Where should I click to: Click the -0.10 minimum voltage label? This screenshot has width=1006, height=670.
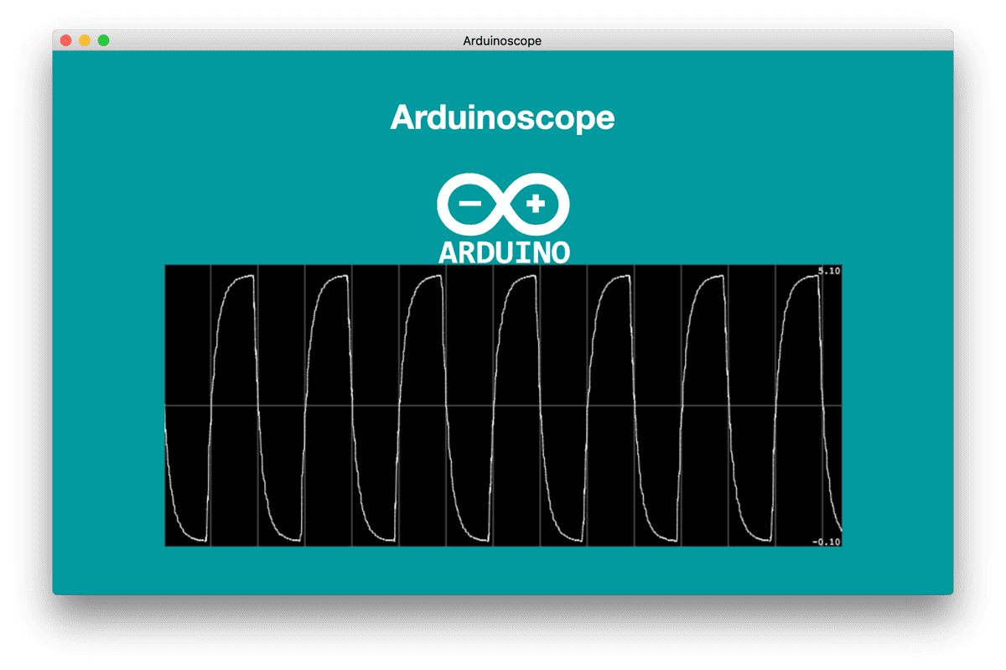pos(826,542)
